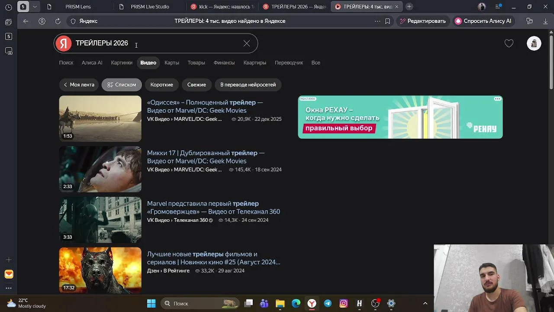Play the Громовержцев trailer thumbnail

click(x=100, y=220)
